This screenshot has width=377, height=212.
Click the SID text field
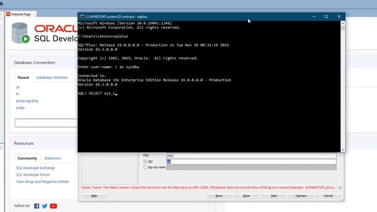(252, 161)
